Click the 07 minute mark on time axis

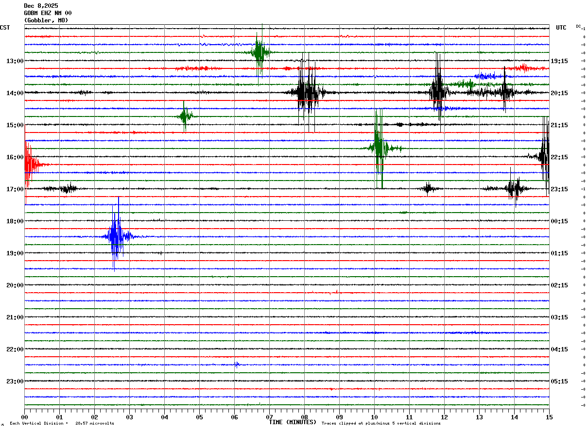click(269, 417)
